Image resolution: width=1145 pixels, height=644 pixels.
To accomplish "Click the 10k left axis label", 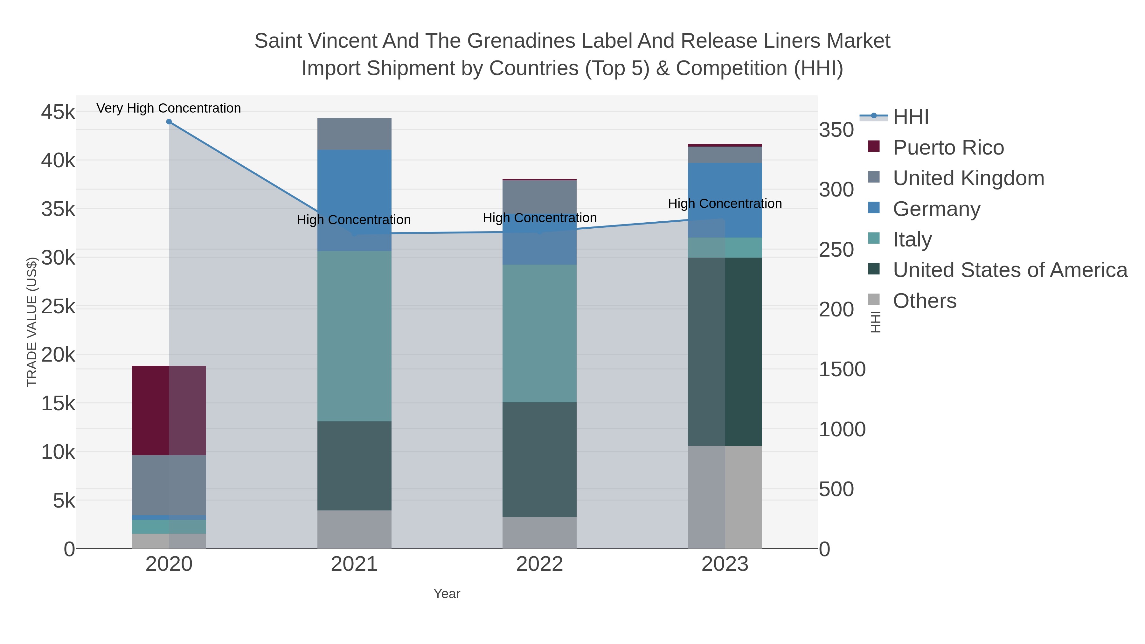I will click(59, 452).
